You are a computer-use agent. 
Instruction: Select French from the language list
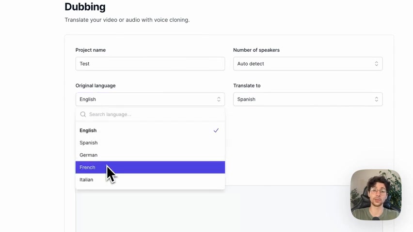[x=150, y=167]
